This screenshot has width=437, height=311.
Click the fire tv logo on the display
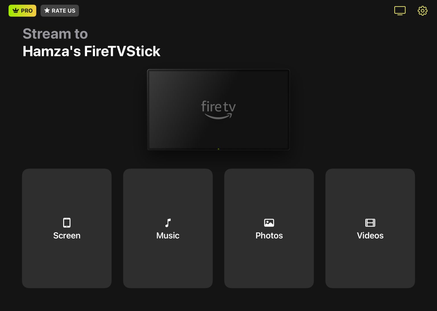218,109
